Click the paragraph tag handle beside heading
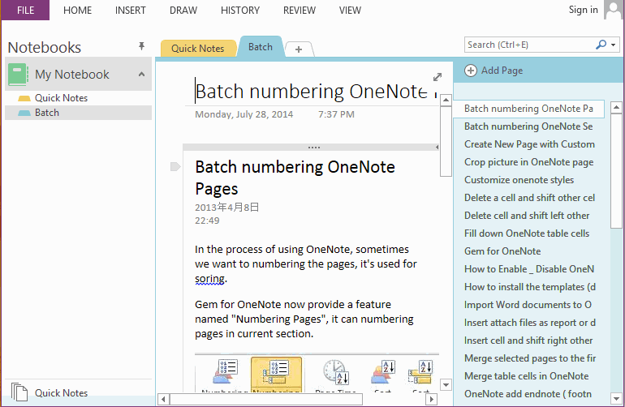Screen dimensions: 625x407 [175, 166]
